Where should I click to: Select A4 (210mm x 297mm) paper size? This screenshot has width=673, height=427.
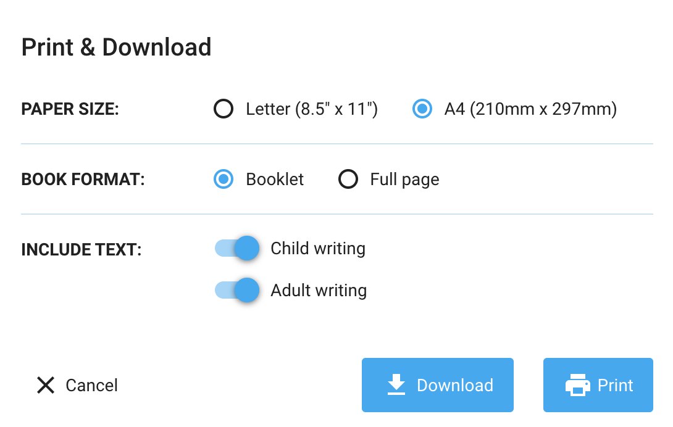tap(422, 109)
